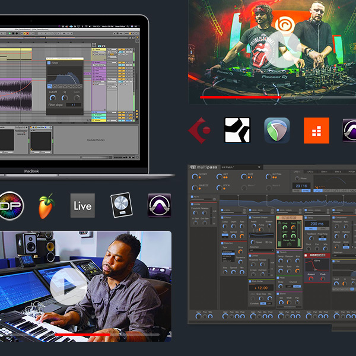This screenshot has width=356, height=356.
Task: Open the Init Patch preset dropdown
Action: tap(240, 167)
